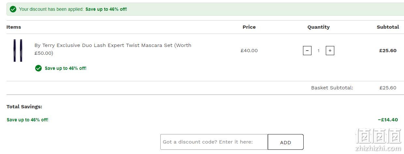Click green checkmark beside item savings text
This screenshot has height=154, width=404.
pyautogui.click(x=38, y=68)
